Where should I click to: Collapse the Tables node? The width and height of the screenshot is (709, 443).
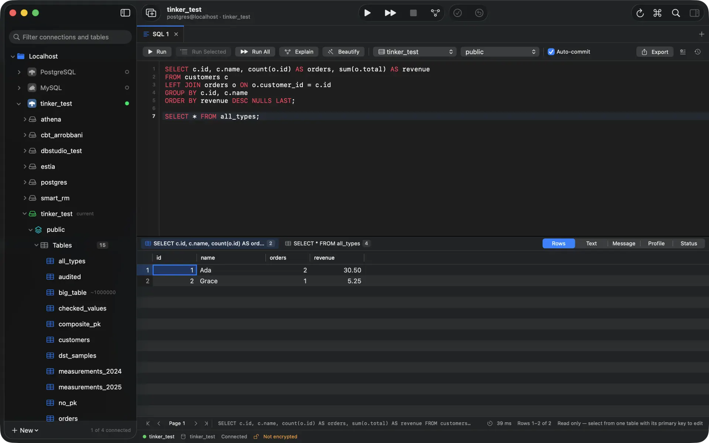point(36,245)
